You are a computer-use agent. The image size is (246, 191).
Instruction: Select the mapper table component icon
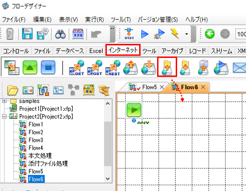click(12, 67)
